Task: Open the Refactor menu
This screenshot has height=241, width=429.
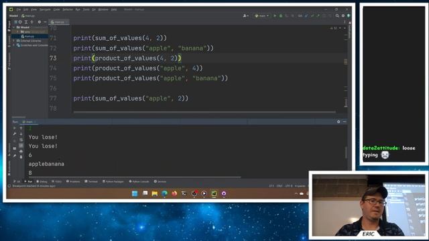Action: (x=68, y=9)
